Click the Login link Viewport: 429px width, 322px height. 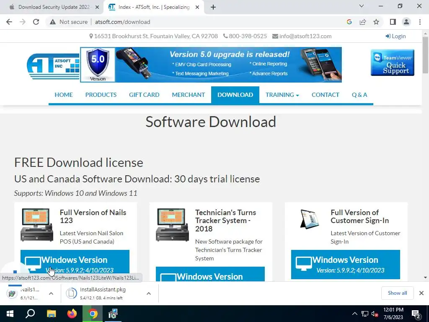click(x=395, y=36)
